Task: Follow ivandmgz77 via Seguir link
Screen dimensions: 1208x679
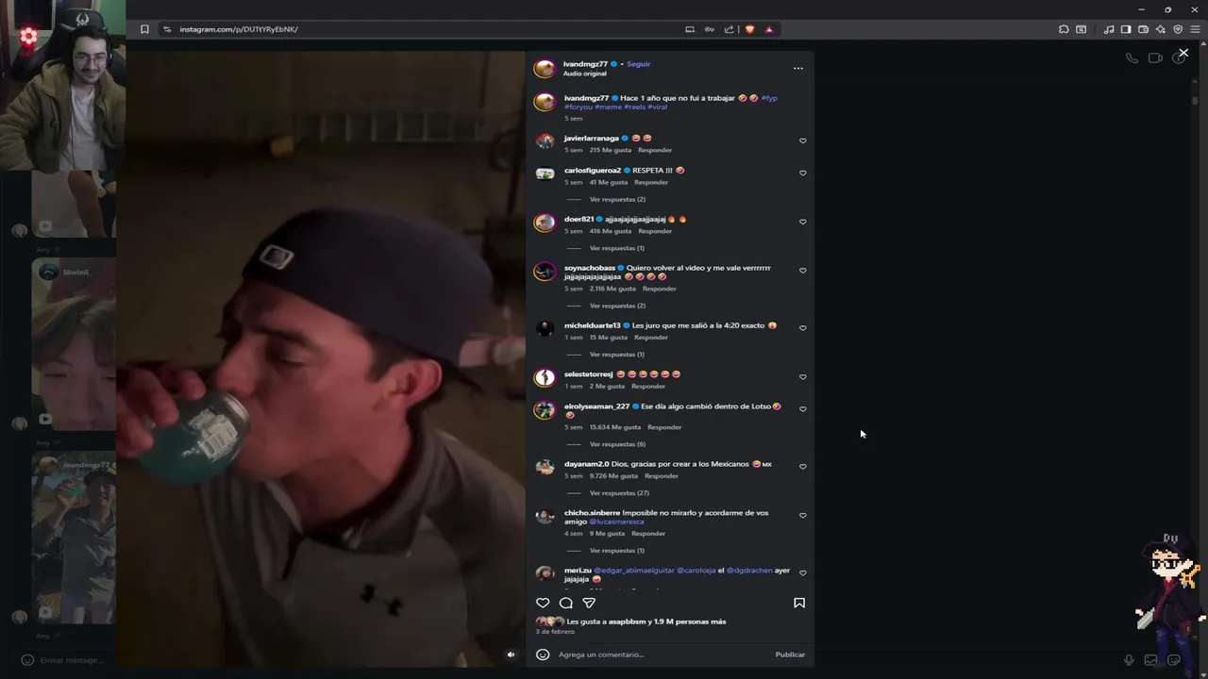Action: (x=639, y=64)
